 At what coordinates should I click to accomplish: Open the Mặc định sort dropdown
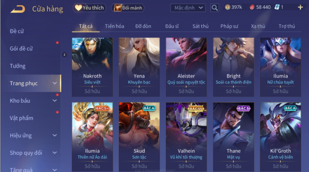(x=188, y=8)
